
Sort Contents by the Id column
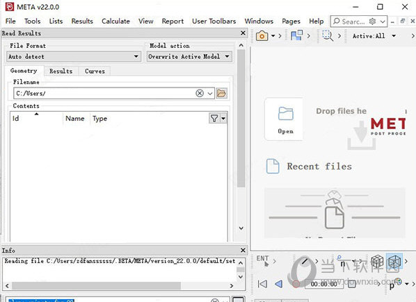36,118
